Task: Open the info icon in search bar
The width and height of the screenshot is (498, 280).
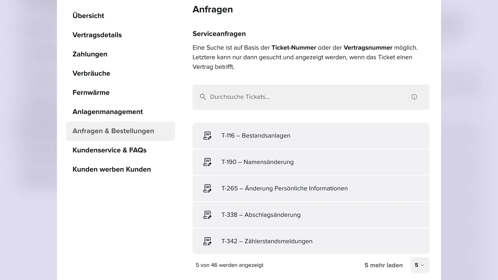Action: pyautogui.click(x=414, y=97)
